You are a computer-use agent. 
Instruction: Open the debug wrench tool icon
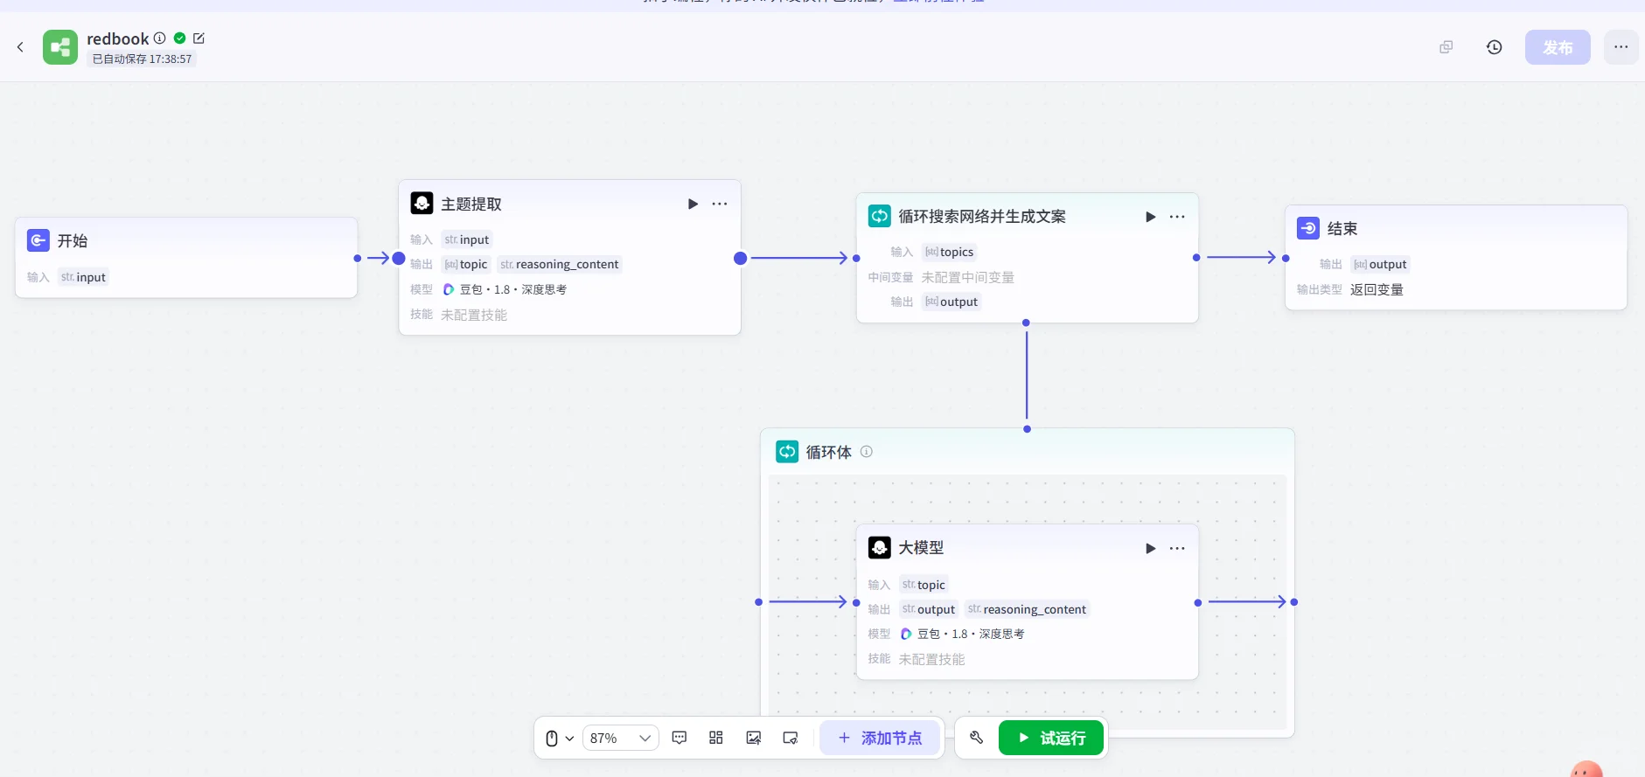[977, 738]
